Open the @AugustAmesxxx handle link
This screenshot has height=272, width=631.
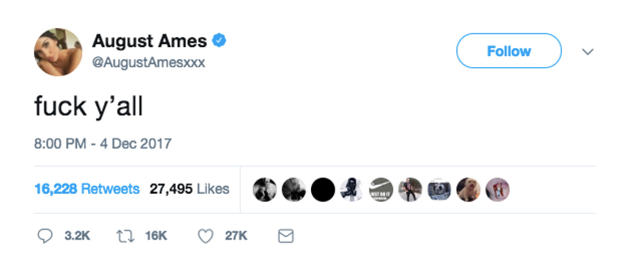(149, 63)
